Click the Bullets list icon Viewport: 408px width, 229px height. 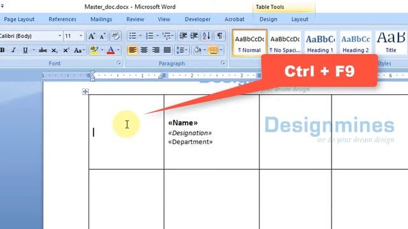[x=133, y=36]
